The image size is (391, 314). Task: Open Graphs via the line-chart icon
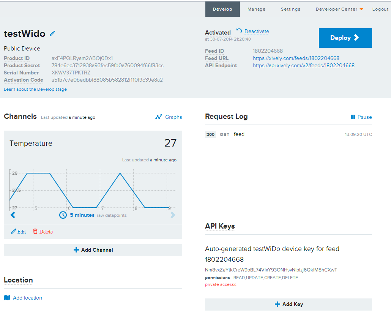coord(159,117)
